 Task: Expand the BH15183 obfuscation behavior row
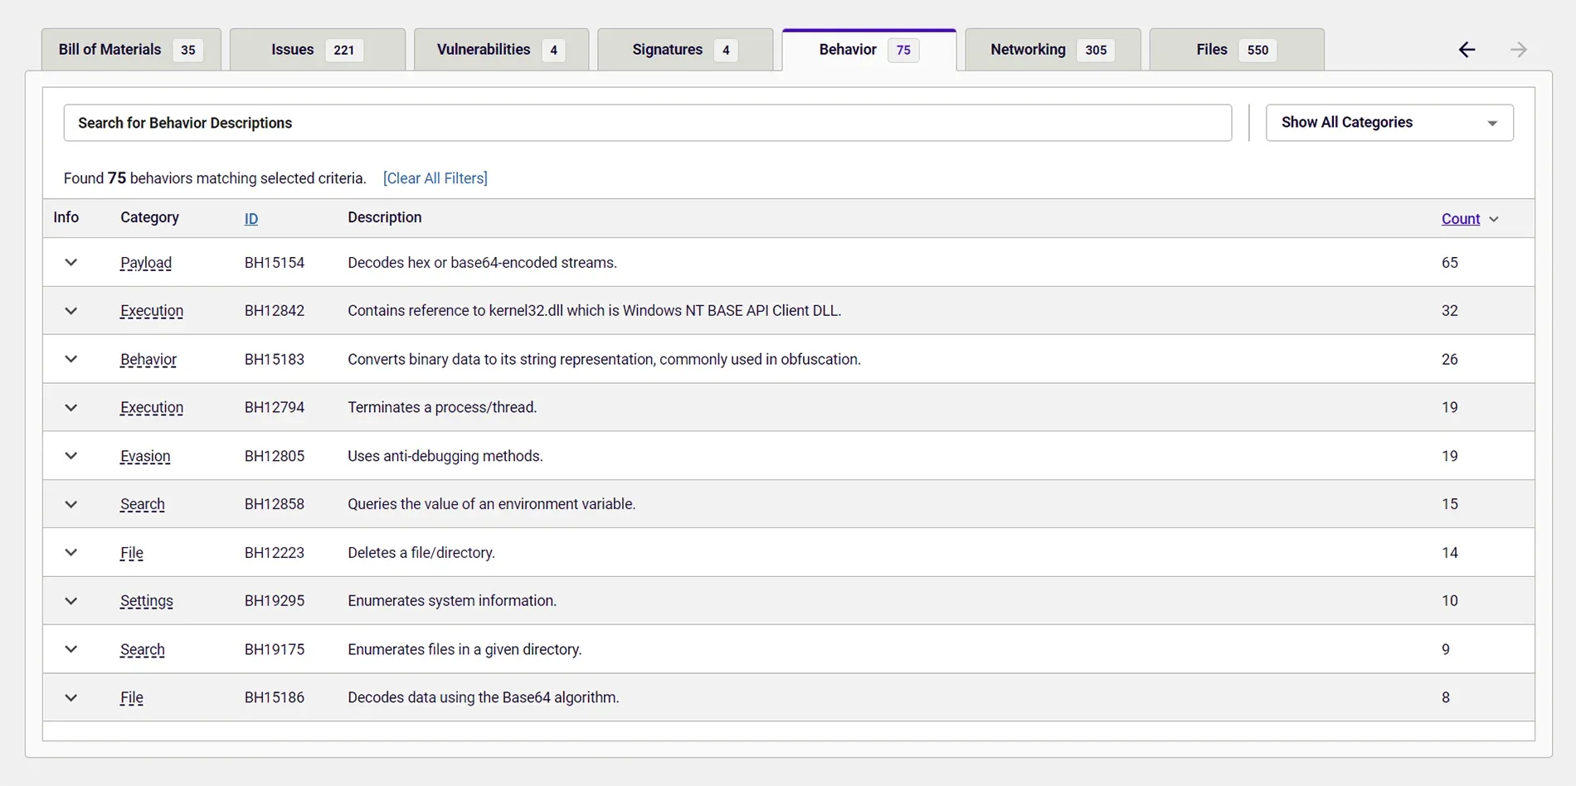point(71,359)
